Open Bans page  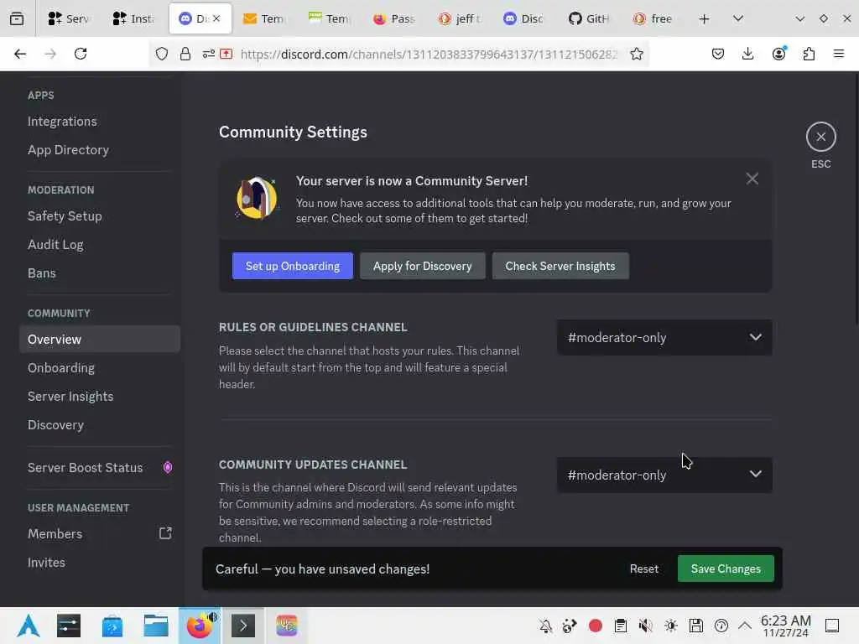tap(99, 273)
